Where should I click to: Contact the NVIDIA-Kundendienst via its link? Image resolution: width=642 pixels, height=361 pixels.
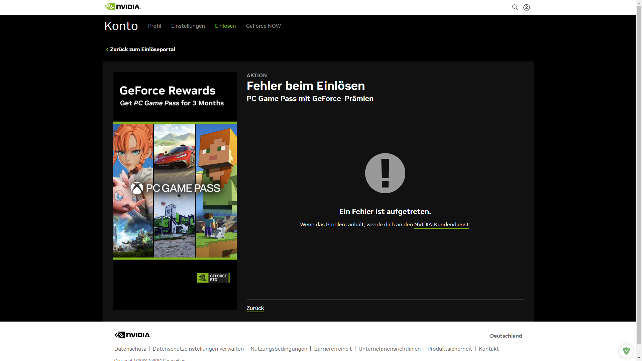pos(441,225)
